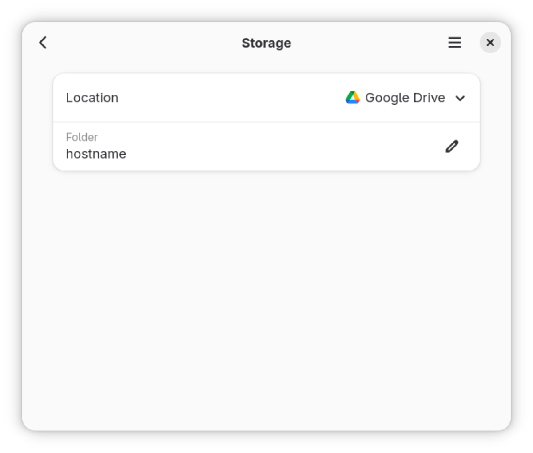Click the Storage title in header
Image resolution: width=533 pixels, height=453 pixels.
[x=266, y=43]
